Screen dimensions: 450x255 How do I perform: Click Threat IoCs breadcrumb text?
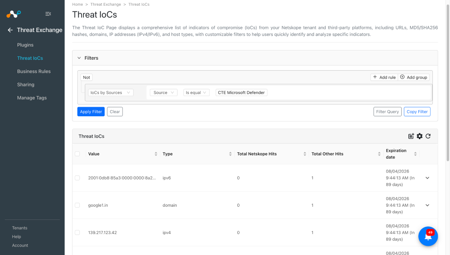[x=139, y=4]
